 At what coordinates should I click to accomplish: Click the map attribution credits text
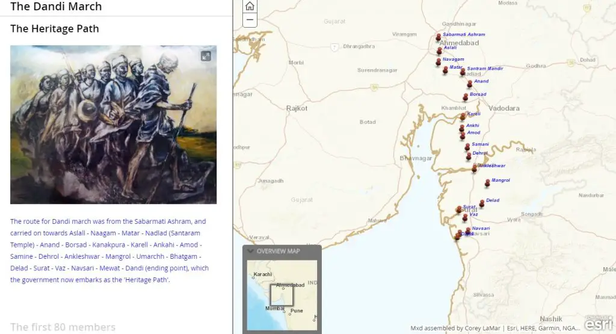coord(494,328)
